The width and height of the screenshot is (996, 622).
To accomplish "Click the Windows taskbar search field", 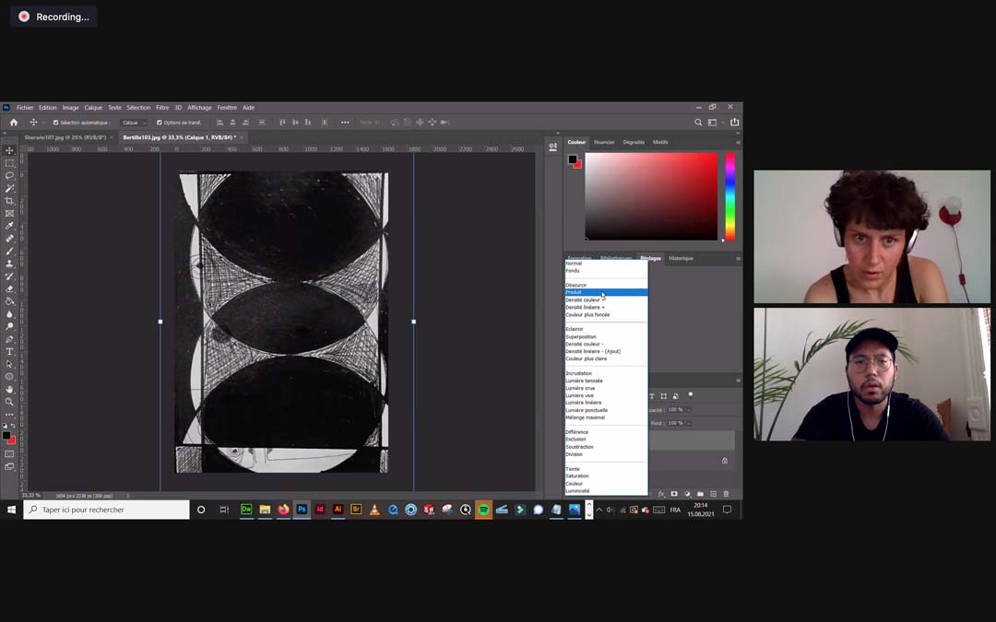I will pyautogui.click(x=107, y=510).
